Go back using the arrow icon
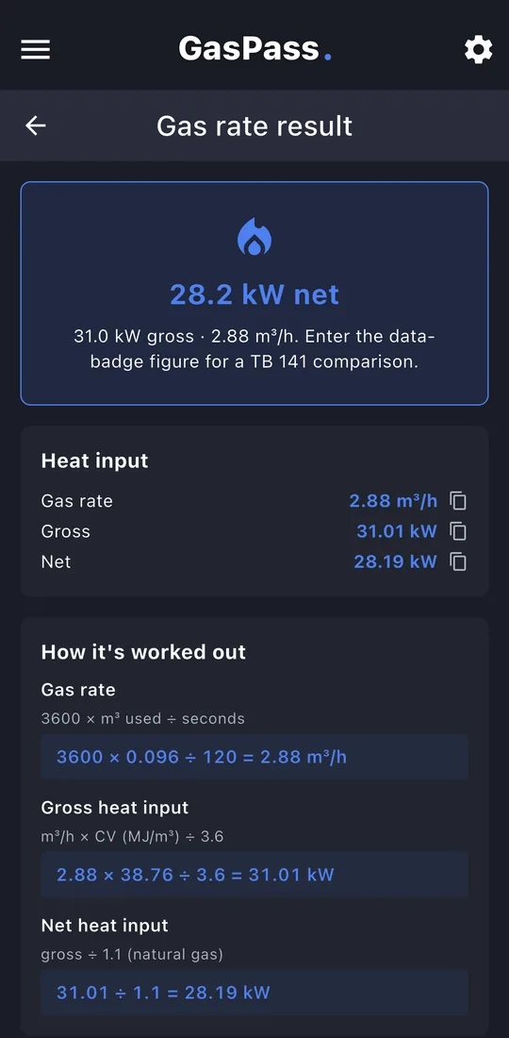509x1038 pixels. [x=35, y=126]
